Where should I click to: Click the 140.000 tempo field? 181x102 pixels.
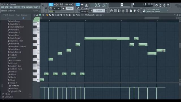click(x=70, y=8)
